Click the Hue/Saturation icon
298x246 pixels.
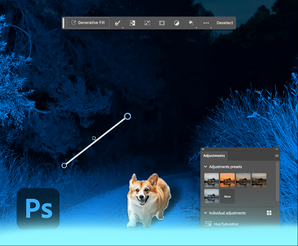[x=208, y=224]
